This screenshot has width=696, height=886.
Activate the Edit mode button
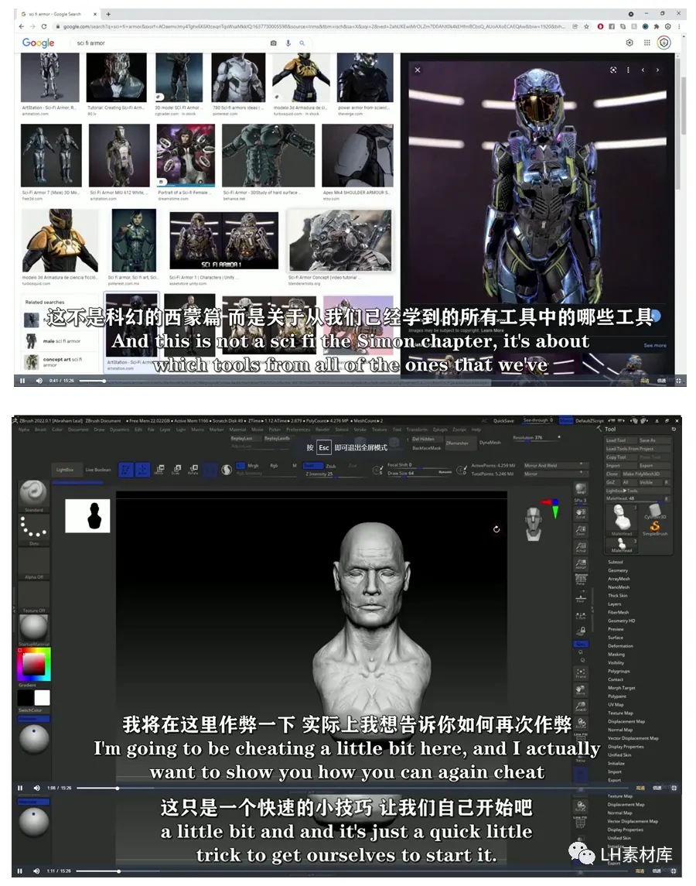tap(126, 470)
